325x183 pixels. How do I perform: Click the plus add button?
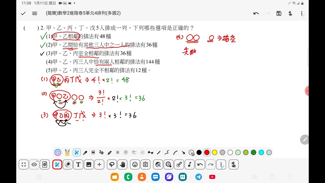click(x=99, y=165)
